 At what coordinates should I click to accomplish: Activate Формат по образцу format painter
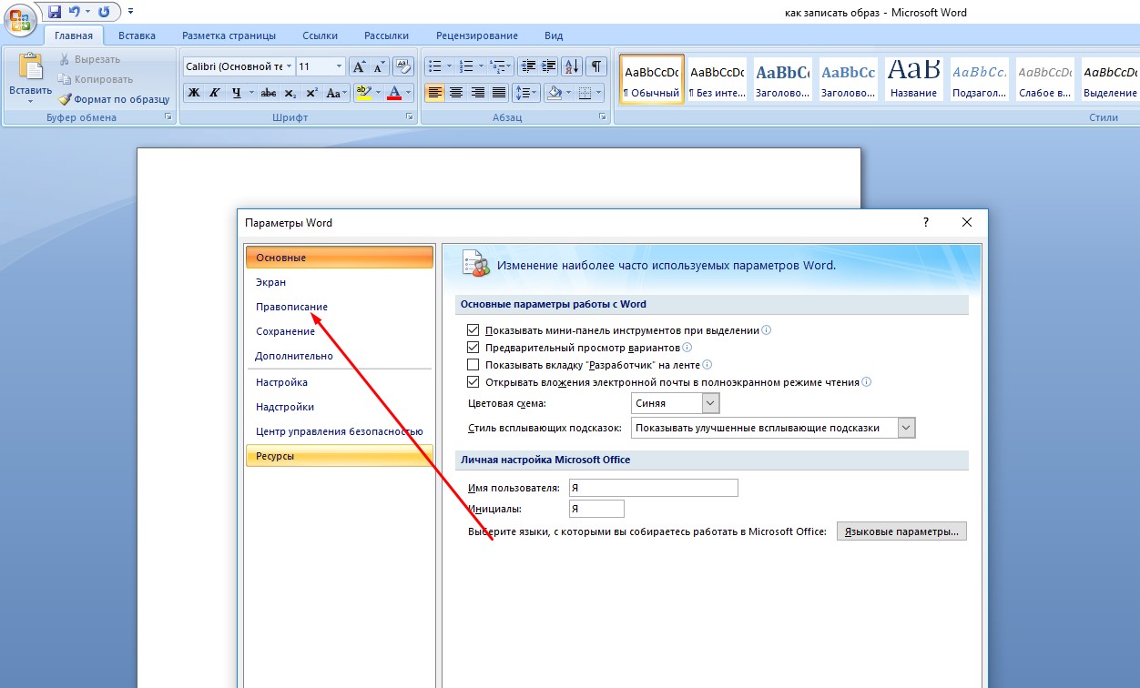(115, 99)
